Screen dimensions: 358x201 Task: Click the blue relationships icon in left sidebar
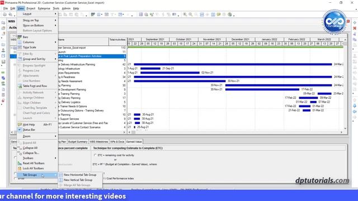[x=3, y=78]
